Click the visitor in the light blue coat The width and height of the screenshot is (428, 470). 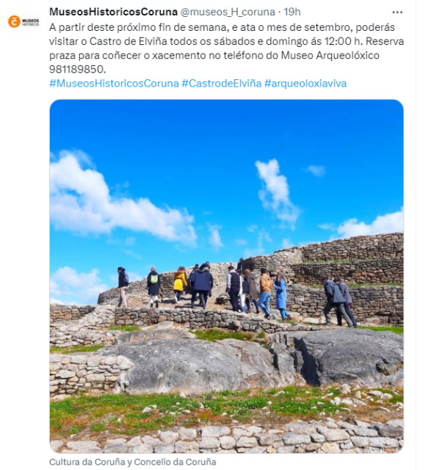click(281, 295)
